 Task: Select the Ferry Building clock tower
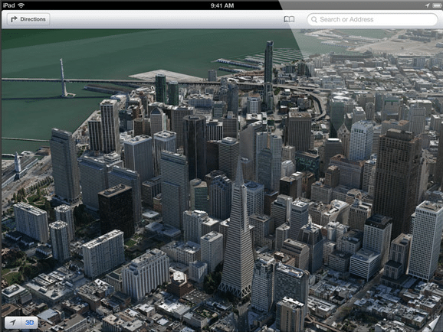(x=18, y=163)
